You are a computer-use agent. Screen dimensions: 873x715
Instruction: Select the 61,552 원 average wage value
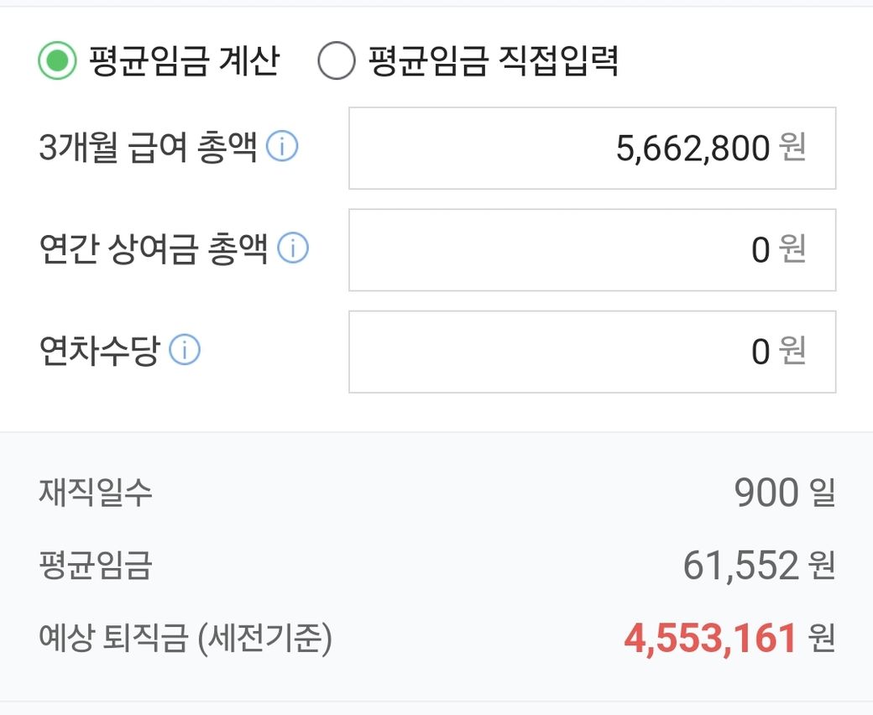(x=758, y=566)
